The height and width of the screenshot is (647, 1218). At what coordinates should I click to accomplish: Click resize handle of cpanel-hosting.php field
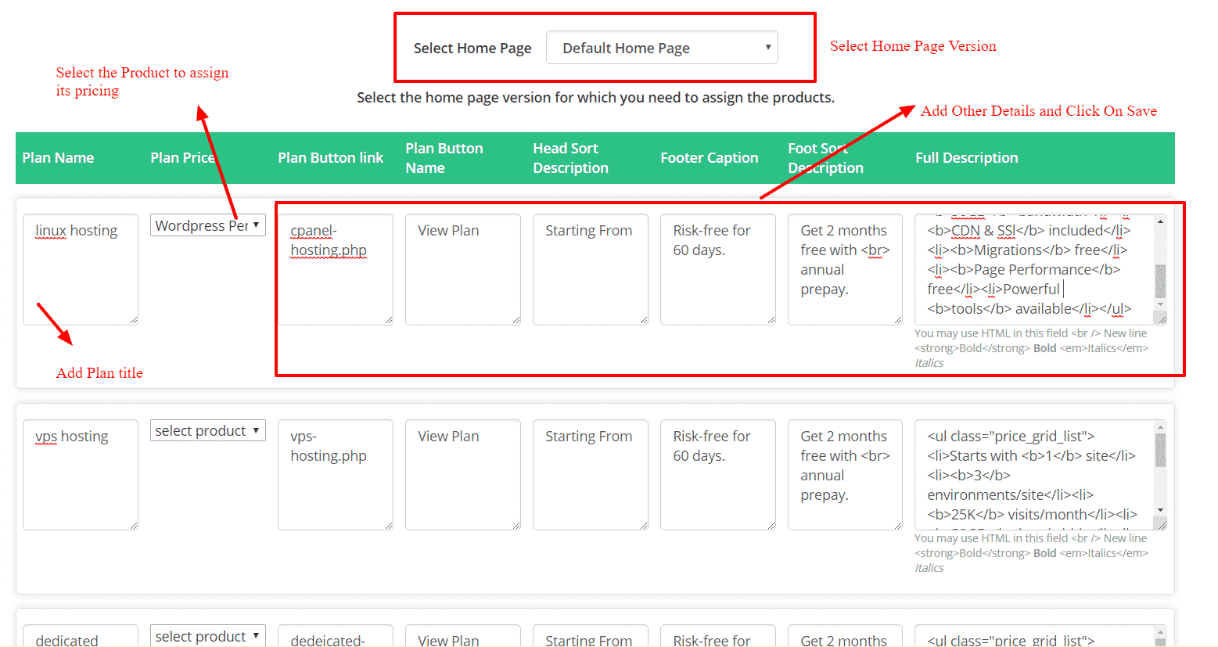[x=389, y=320]
